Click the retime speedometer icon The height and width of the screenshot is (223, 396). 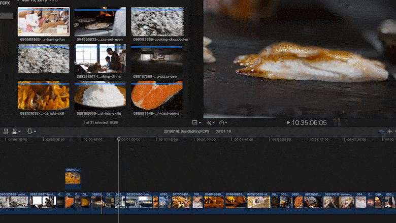coord(221,122)
